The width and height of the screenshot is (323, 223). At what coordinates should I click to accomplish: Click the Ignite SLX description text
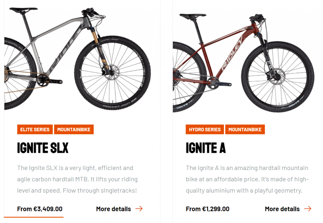click(78, 179)
